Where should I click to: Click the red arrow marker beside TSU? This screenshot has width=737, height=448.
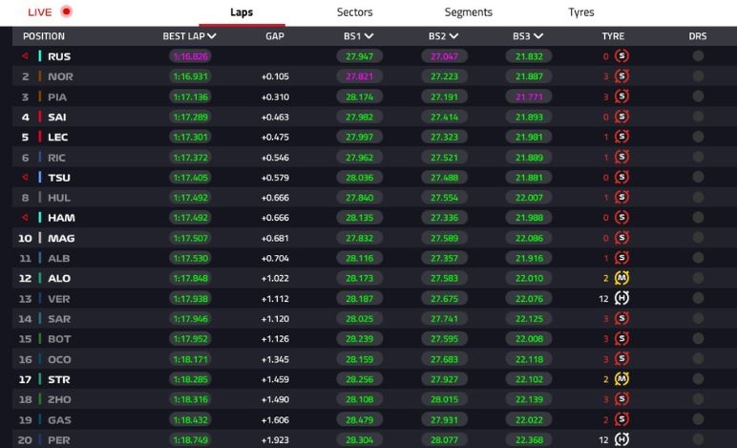click(26, 178)
